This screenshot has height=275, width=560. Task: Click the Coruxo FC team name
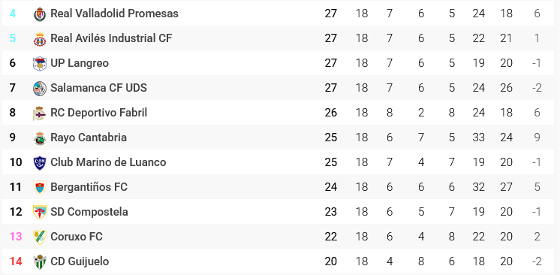[x=77, y=237]
